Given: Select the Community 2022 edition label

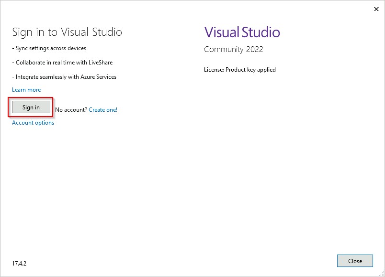Looking at the screenshot, I should point(233,49).
